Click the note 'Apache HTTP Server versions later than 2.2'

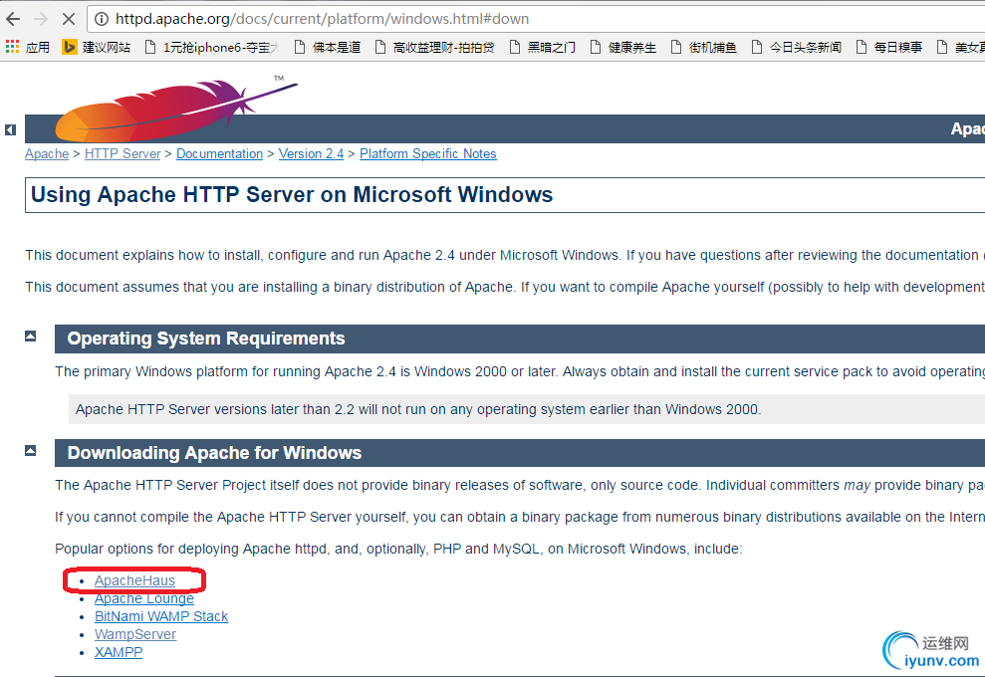click(418, 409)
